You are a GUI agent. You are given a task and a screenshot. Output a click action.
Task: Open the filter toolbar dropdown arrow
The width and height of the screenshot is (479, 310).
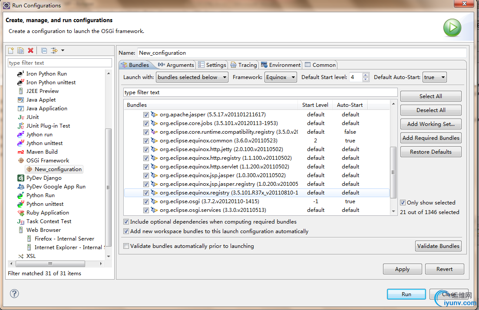[63, 50]
